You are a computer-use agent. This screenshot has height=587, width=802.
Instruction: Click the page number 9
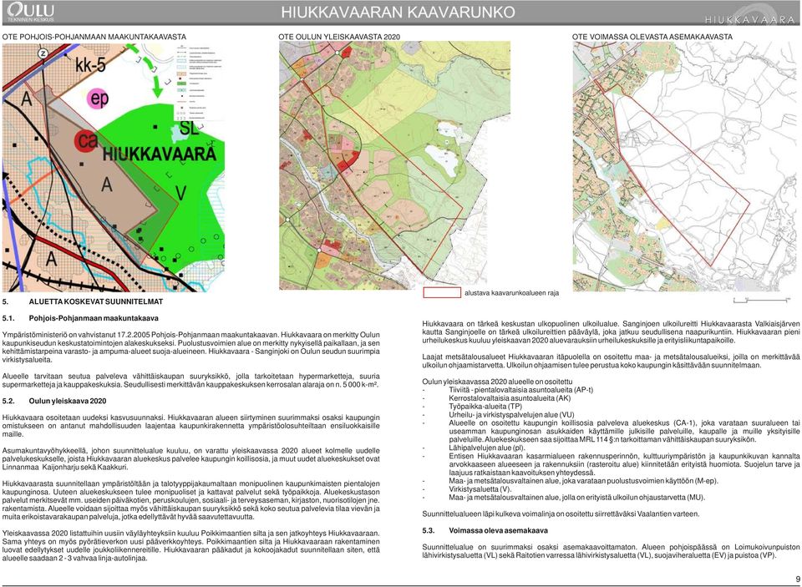tap(797, 579)
